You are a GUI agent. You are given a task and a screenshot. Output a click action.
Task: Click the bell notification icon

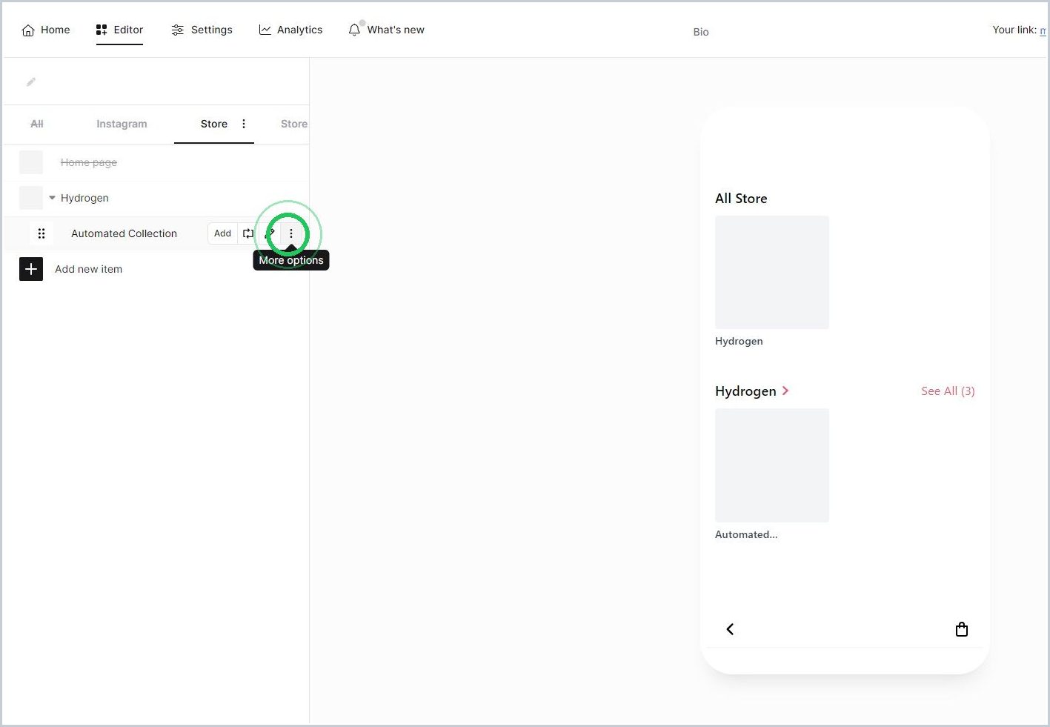tap(354, 30)
